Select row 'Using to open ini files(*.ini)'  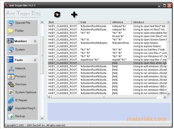tap(107, 29)
